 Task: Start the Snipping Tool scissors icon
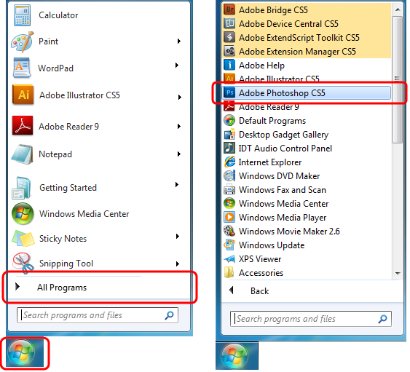point(23,263)
